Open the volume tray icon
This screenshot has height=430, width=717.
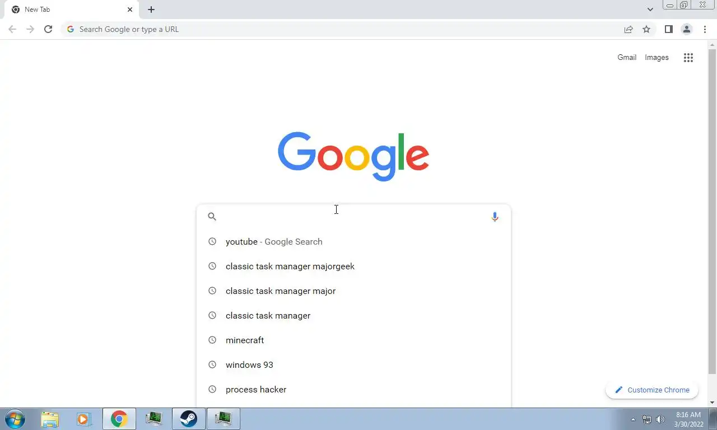661,419
